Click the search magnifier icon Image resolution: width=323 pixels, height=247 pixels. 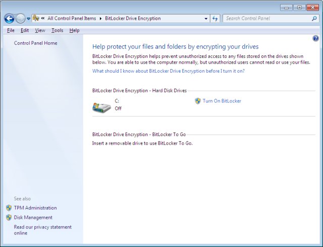click(314, 19)
